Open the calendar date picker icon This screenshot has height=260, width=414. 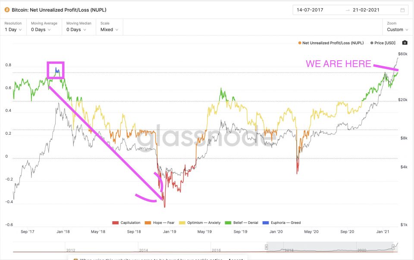coord(402,10)
